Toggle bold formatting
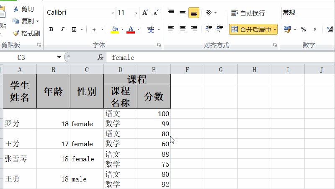Screen dimensions: 335x189 51,29
